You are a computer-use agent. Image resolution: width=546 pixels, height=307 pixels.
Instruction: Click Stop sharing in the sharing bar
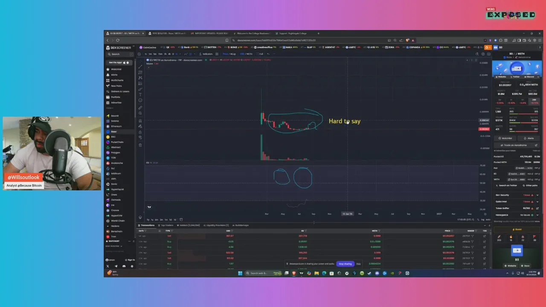(x=345, y=264)
